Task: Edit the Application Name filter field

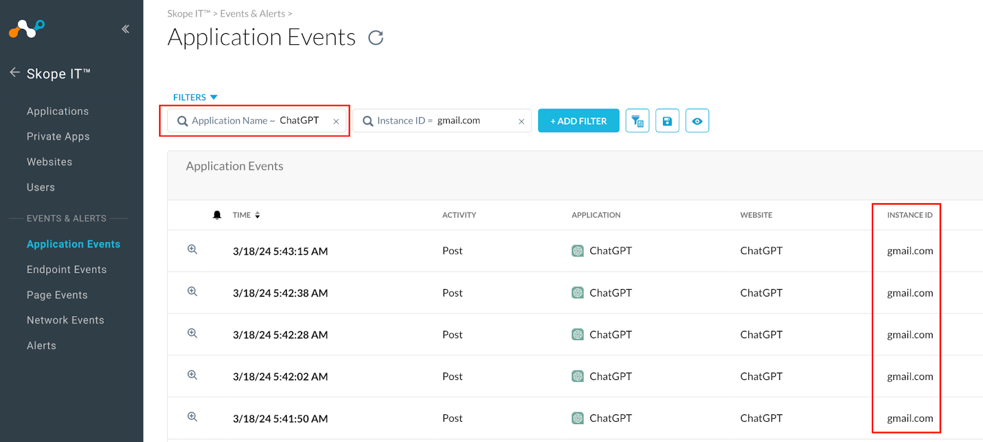Action: (x=257, y=121)
